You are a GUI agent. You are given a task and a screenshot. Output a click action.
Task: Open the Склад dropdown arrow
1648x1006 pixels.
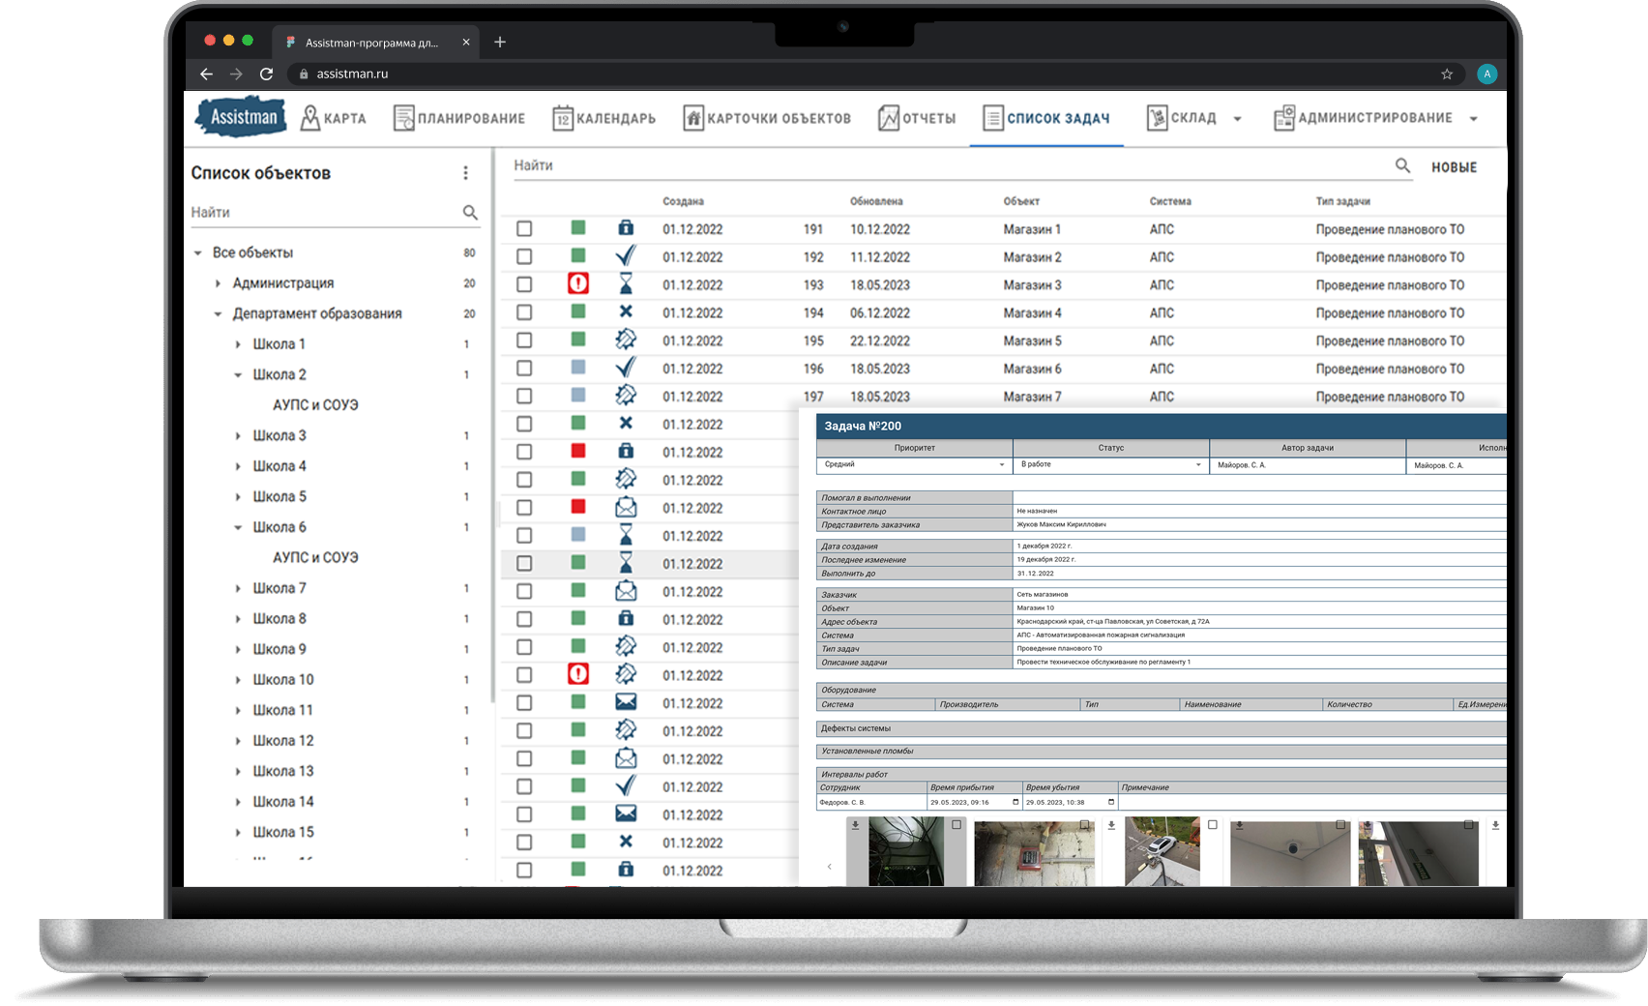(x=1237, y=119)
